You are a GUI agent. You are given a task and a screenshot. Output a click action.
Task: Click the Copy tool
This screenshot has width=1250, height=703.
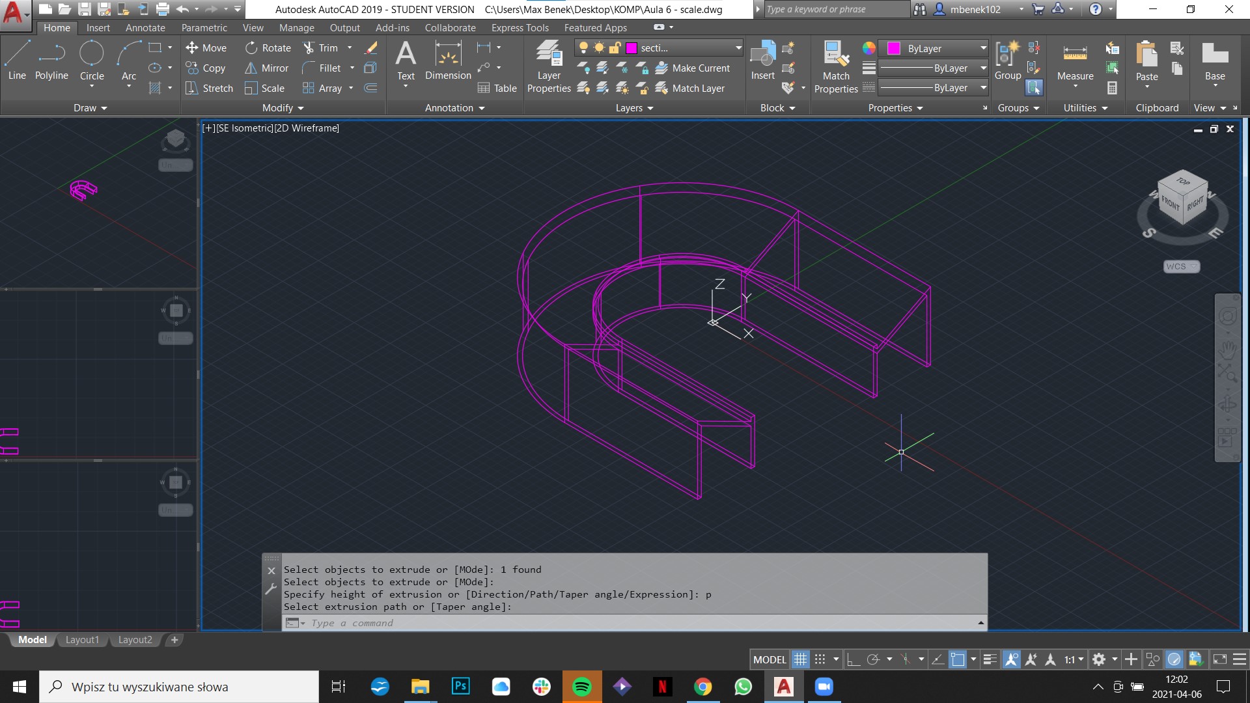coord(206,68)
